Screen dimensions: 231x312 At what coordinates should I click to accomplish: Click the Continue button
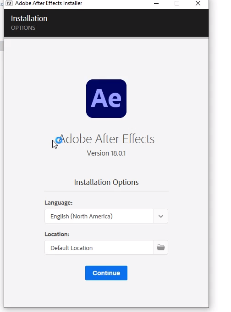[106, 273]
